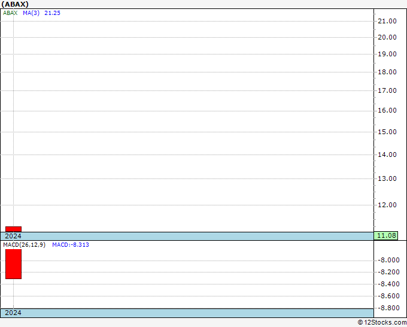
Task: Click the 16.00 price axis label
Action: 387,111
